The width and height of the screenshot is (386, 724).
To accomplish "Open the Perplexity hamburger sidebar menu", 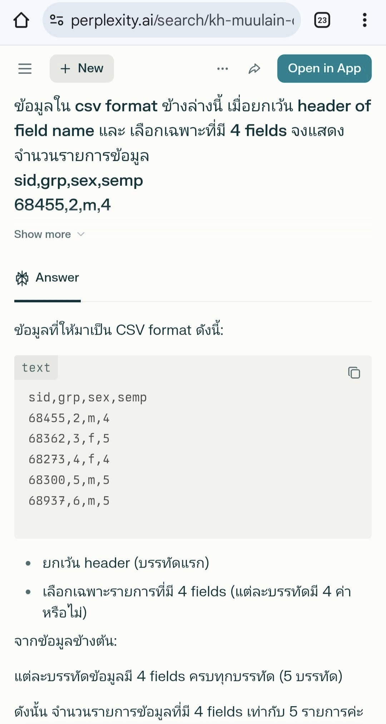I will click(x=25, y=68).
